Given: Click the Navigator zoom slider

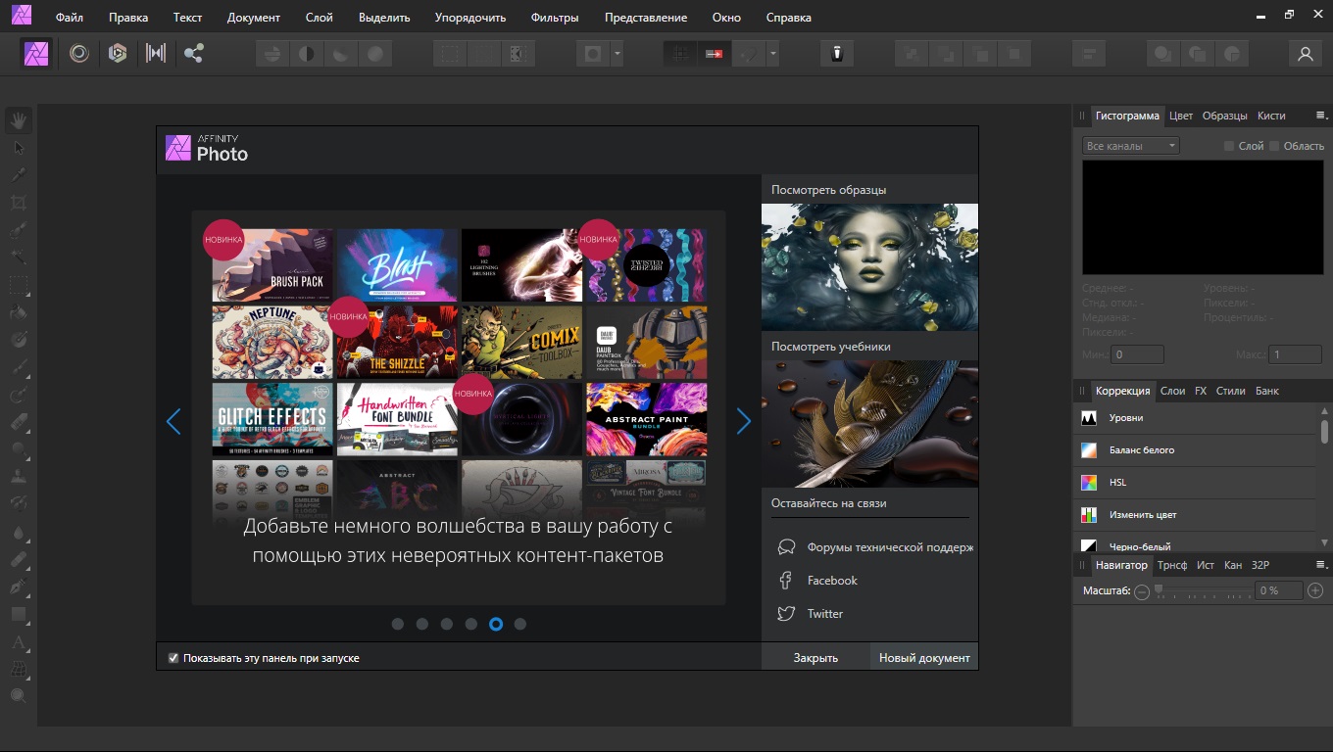Looking at the screenshot, I should [x=1204, y=590].
